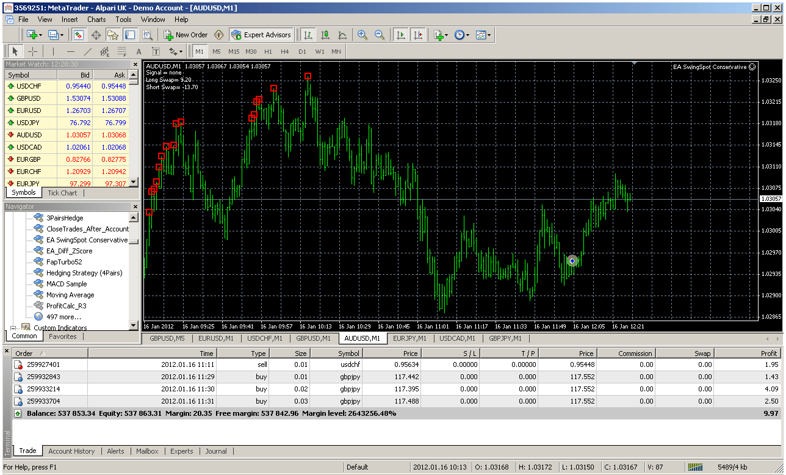The width and height of the screenshot is (786, 475).
Task: Select the Vertical Line tool
Action: (x=53, y=51)
